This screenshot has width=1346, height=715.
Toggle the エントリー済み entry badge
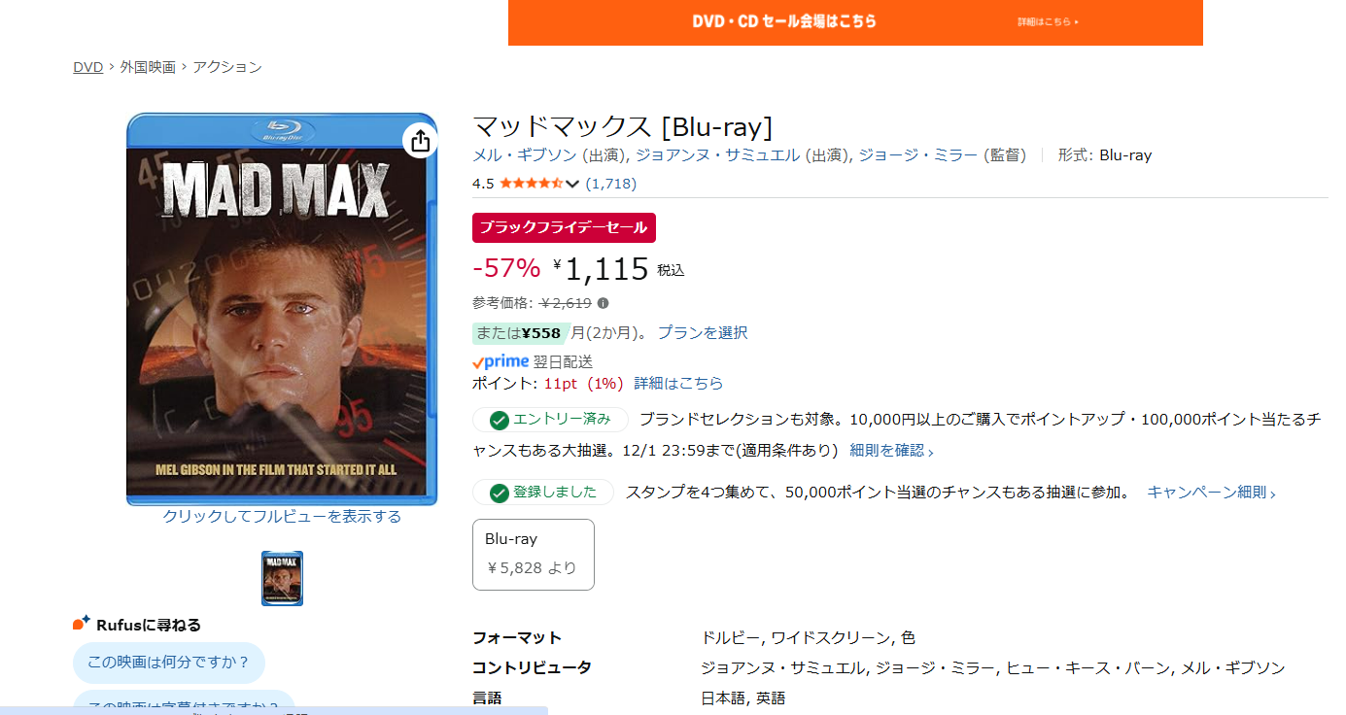tap(550, 420)
